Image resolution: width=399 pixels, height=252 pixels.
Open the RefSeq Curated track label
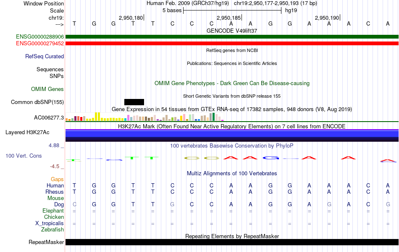pyautogui.click(x=45, y=56)
